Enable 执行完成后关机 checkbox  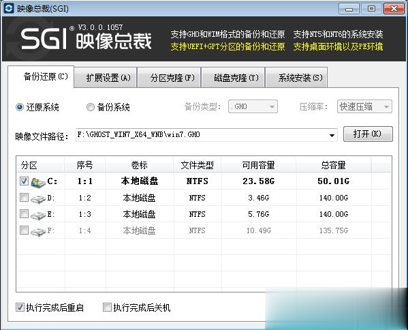[107, 307]
